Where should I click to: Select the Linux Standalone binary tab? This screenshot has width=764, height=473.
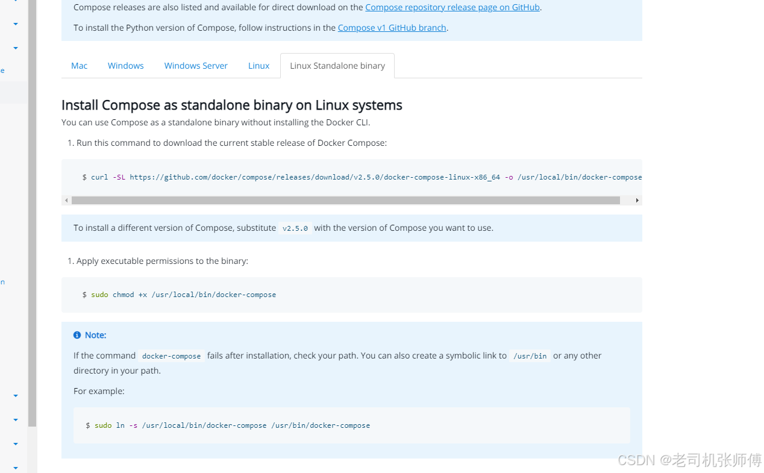(x=337, y=66)
